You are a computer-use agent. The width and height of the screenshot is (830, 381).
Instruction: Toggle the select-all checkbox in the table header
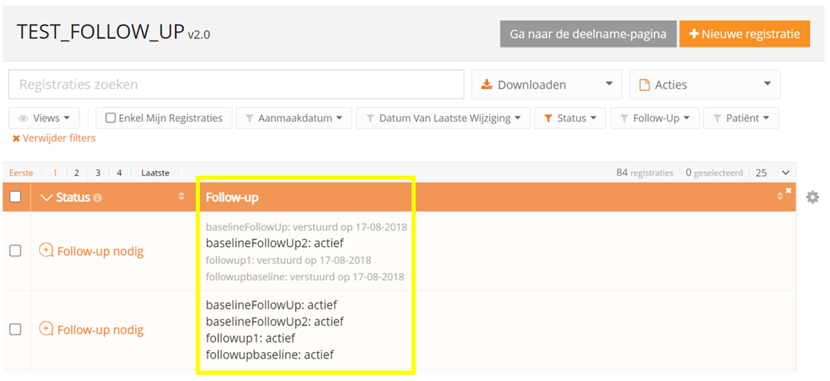pyautogui.click(x=16, y=196)
